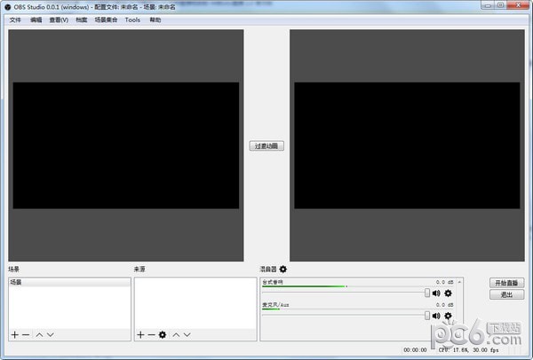Move source down with the down arrow
The width and height of the screenshot is (533, 360).
[187, 335]
